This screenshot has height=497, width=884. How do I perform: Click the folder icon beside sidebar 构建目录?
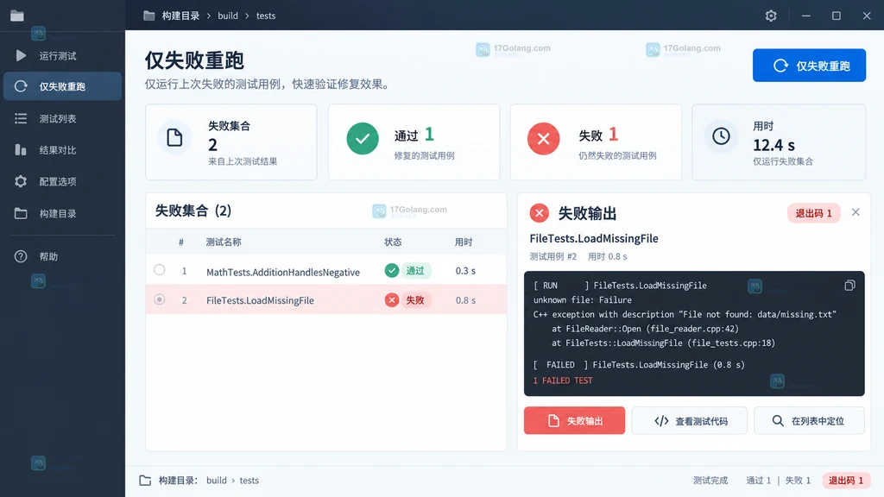coord(21,214)
